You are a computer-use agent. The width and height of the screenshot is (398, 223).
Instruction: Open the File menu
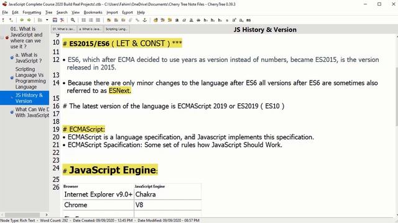pos(5,12)
